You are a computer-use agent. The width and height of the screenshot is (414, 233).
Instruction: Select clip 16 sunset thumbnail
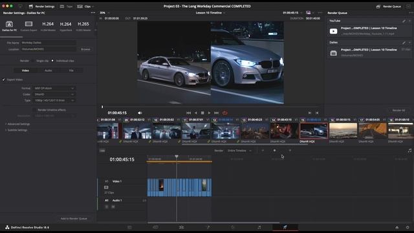point(343,131)
